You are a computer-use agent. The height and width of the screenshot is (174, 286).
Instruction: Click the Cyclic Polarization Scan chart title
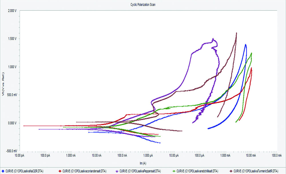pyautogui.click(x=138, y=5)
